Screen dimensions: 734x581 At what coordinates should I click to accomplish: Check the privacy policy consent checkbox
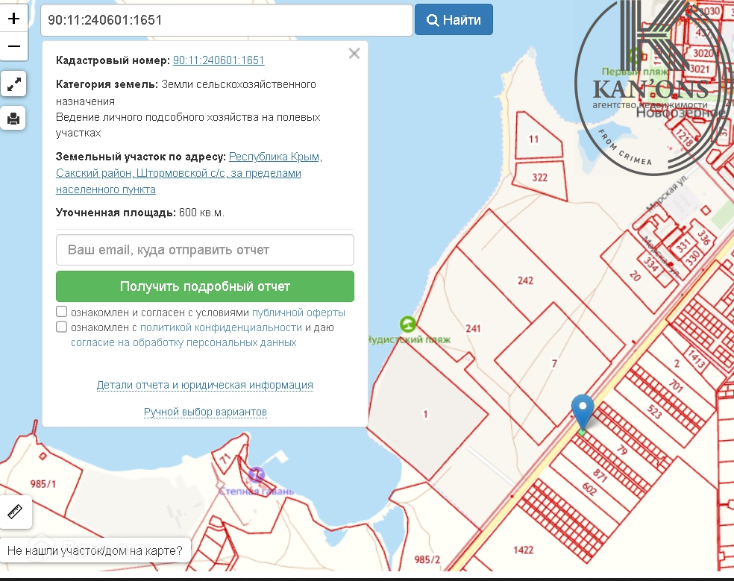tap(61, 327)
